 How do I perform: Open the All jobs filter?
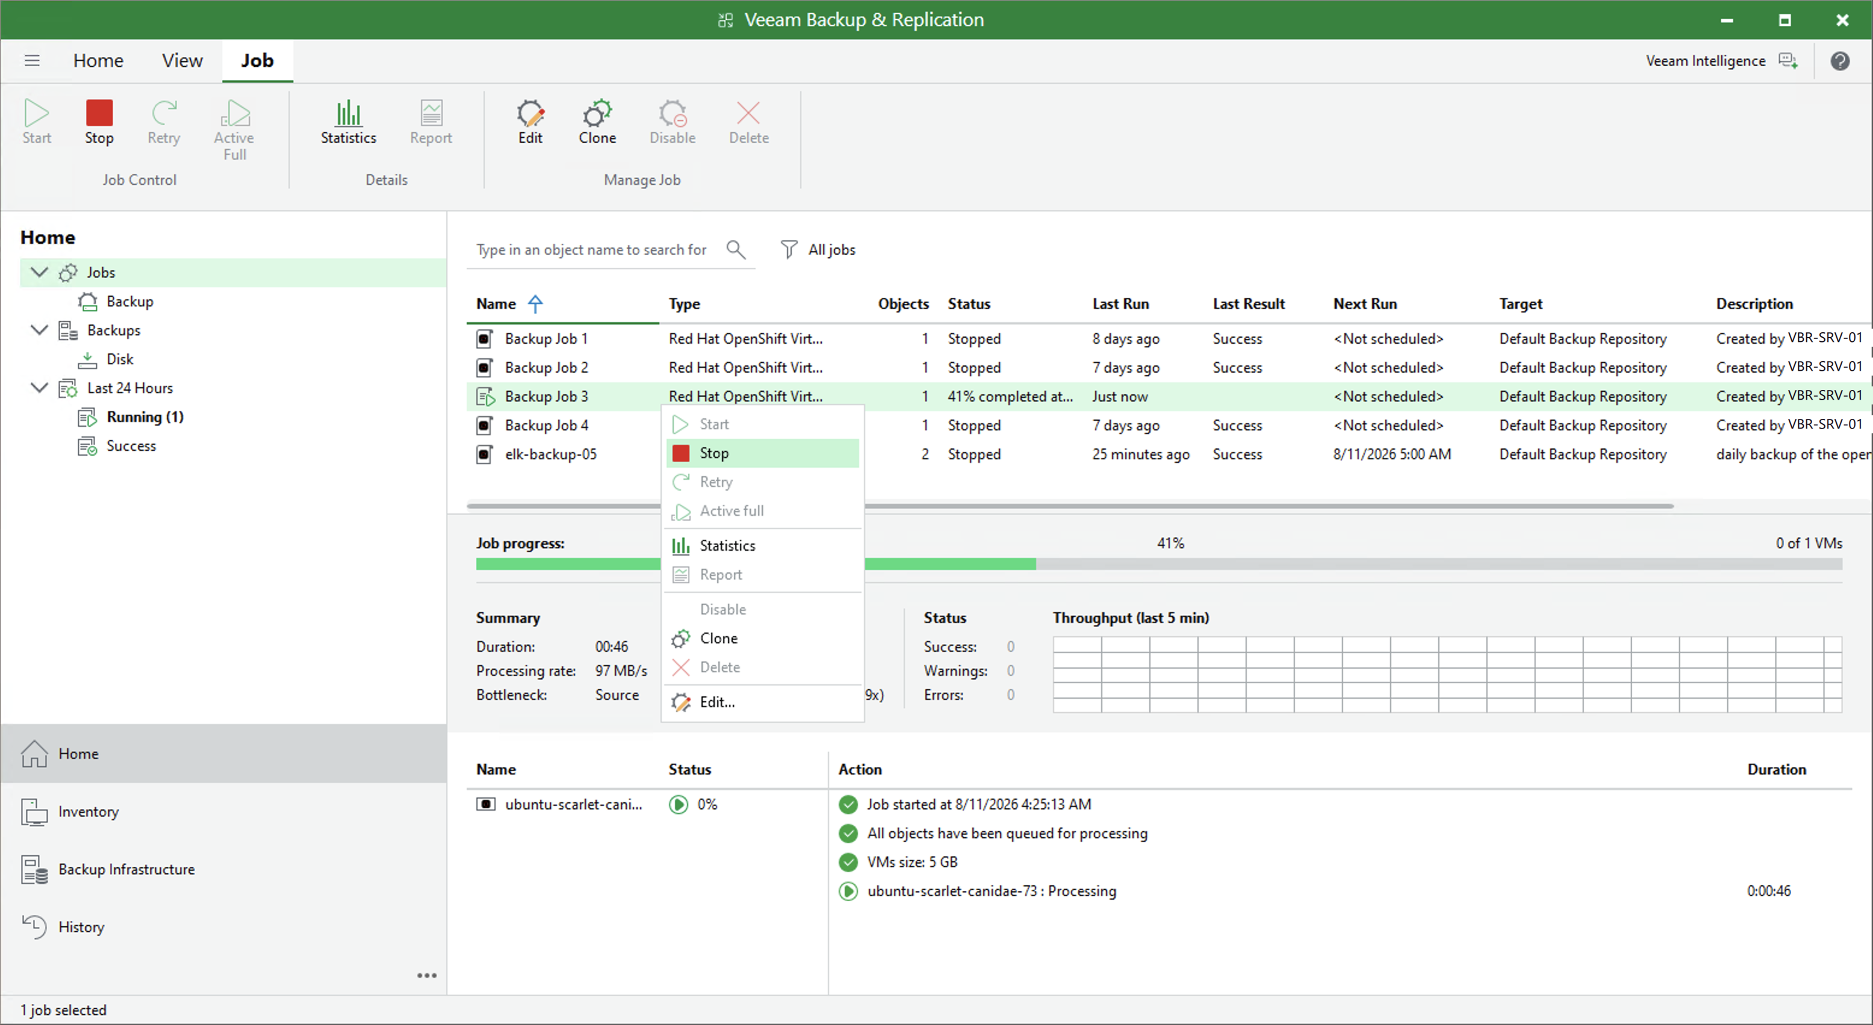pyautogui.click(x=818, y=249)
